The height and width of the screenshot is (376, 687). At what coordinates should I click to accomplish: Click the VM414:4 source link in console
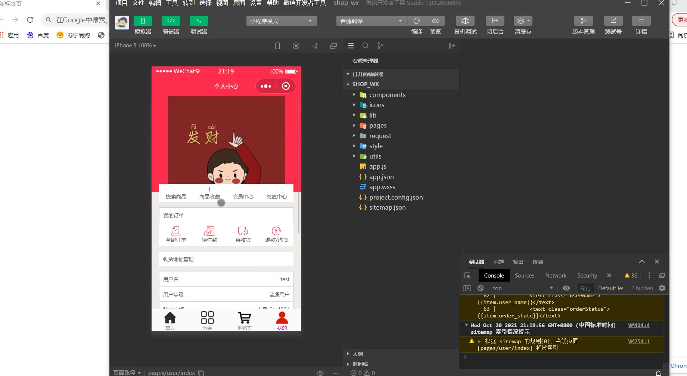click(x=638, y=325)
